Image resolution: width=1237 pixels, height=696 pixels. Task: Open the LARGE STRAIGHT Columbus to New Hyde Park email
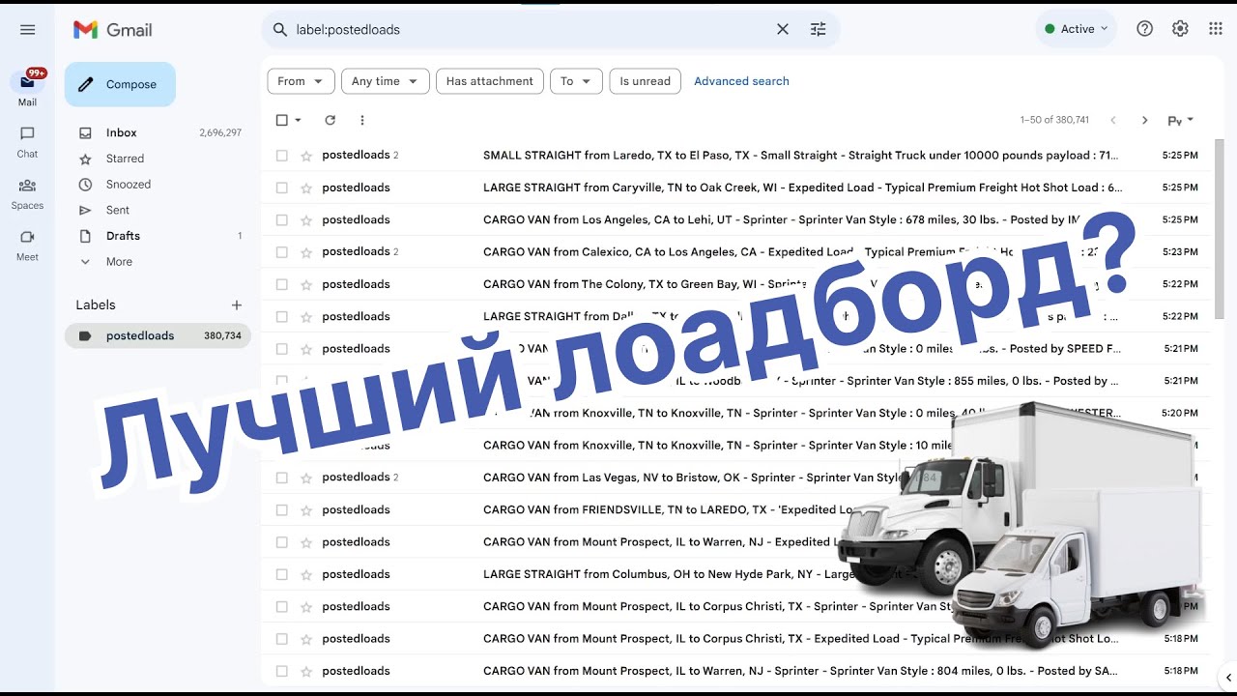[x=735, y=574]
